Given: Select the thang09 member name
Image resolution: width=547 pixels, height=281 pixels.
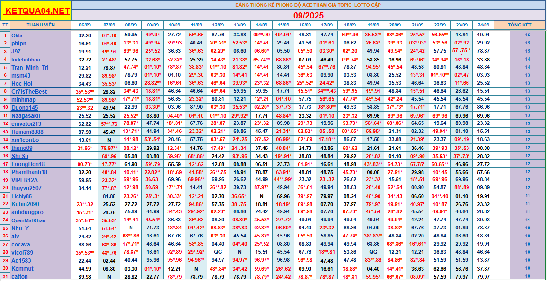Looking at the screenshot, I should coord(22,148).
